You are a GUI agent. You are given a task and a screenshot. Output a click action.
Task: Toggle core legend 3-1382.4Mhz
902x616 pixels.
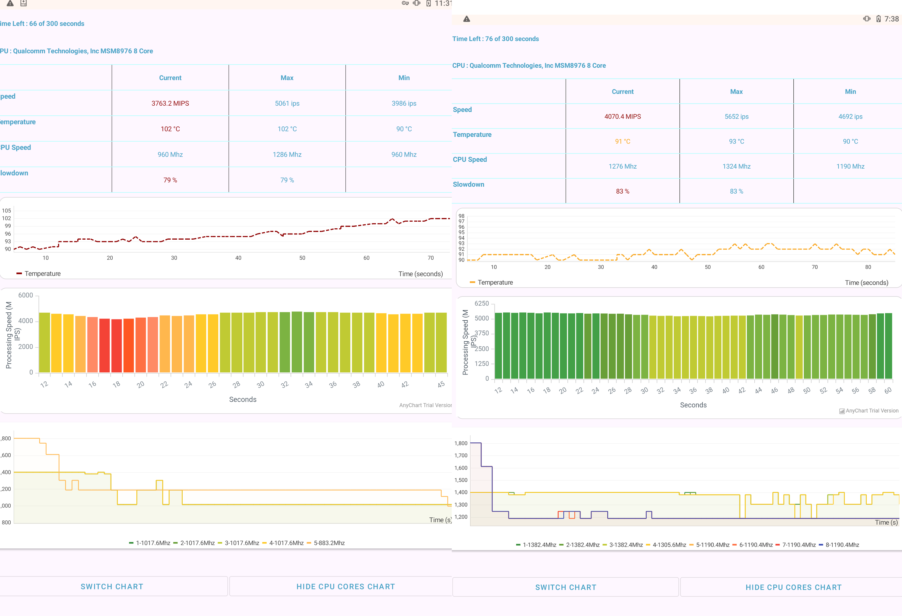tap(623, 545)
